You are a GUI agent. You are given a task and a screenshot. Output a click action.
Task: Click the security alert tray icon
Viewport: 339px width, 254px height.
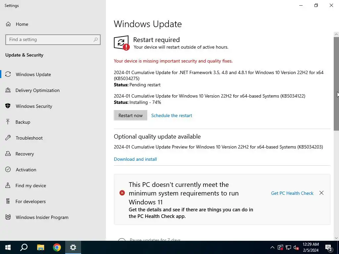[x=280, y=247]
